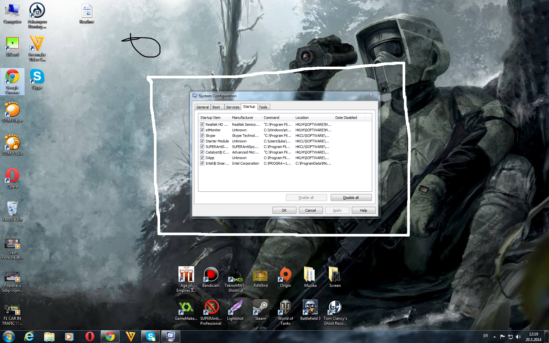Select the TeknoMW3 Shortcut icon
The width and height of the screenshot is (549, 343).
[236, 280]
